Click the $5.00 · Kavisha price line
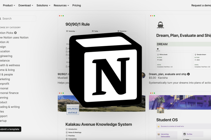Image resolution: width=211 pixels, height=140 pixels. point(158,78)
